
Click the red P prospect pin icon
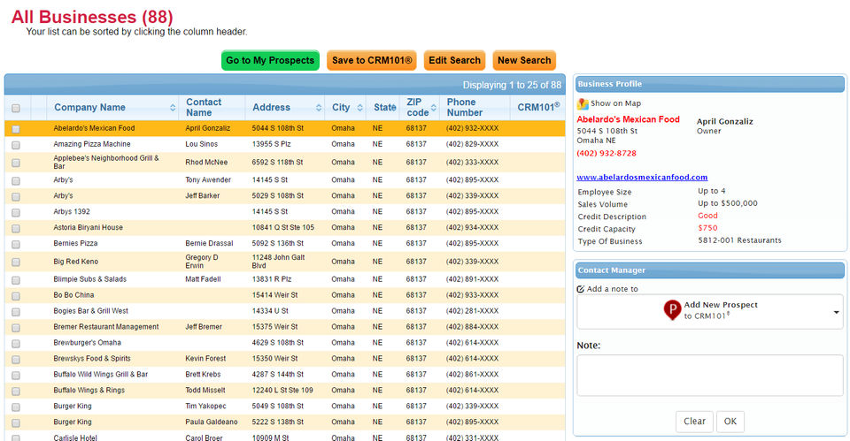point(672,310)
